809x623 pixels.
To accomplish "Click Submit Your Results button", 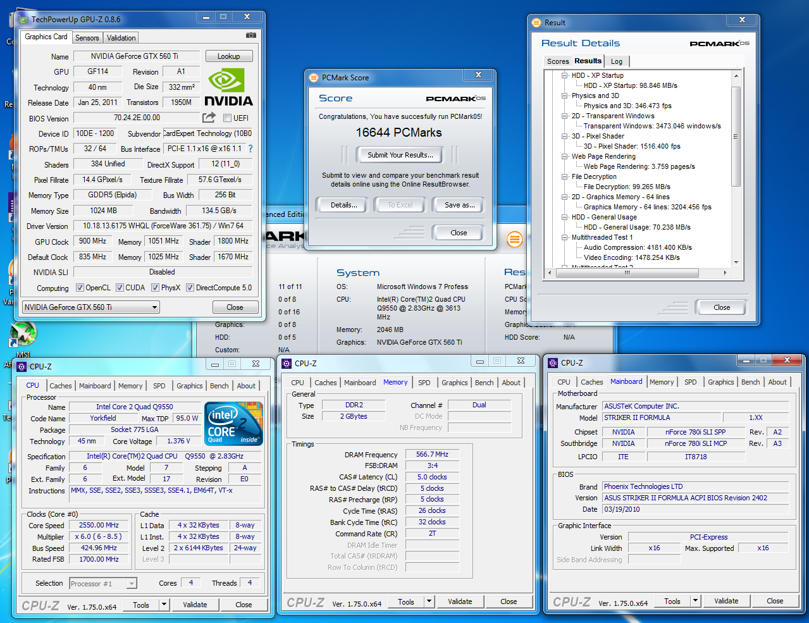I will [400, 155].
